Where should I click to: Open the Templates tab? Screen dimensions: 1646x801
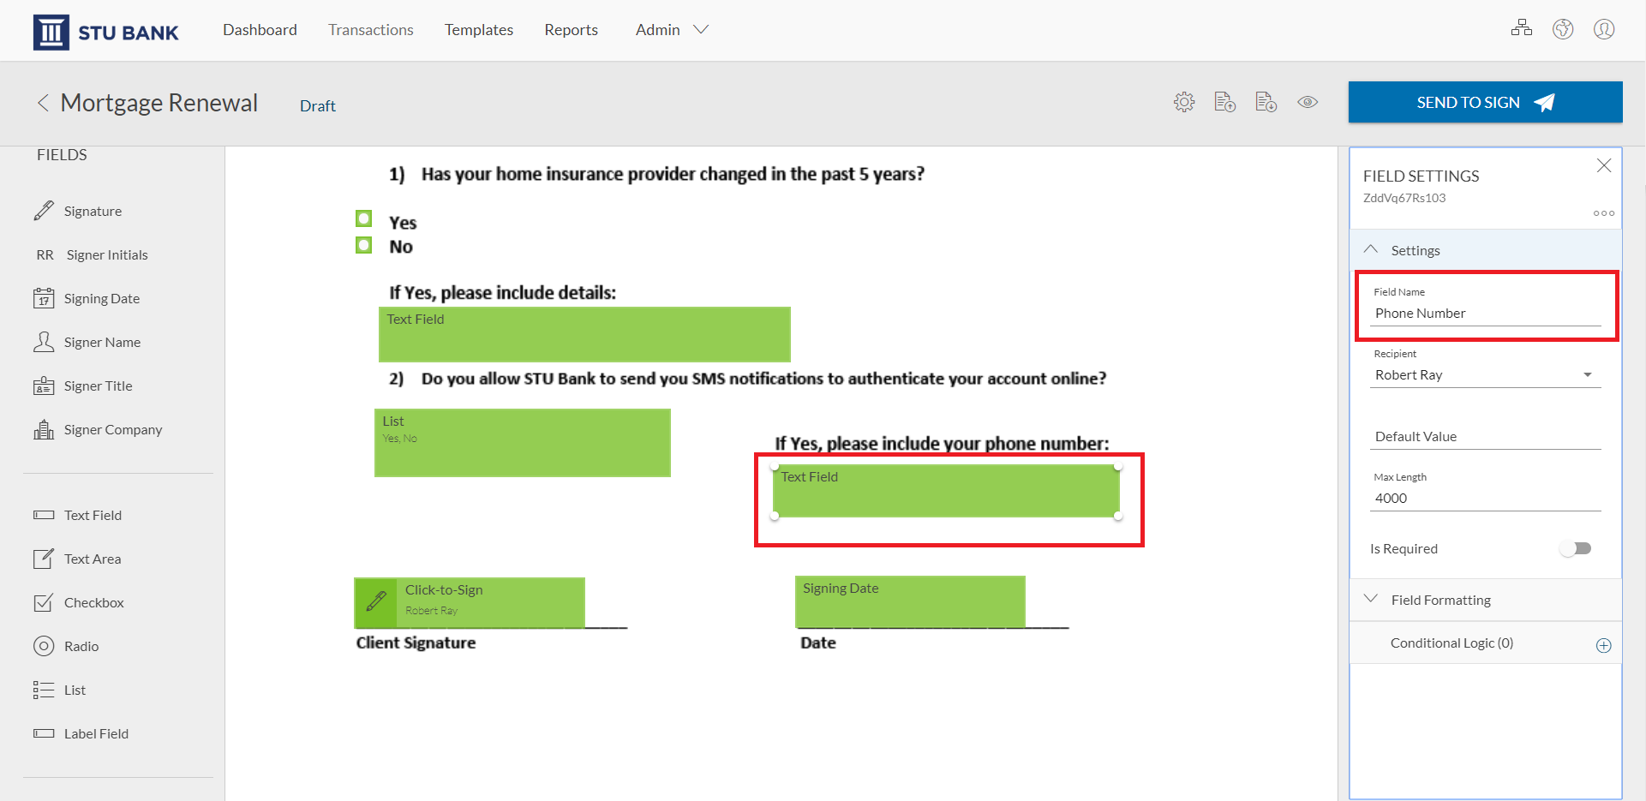click(478, 29)
